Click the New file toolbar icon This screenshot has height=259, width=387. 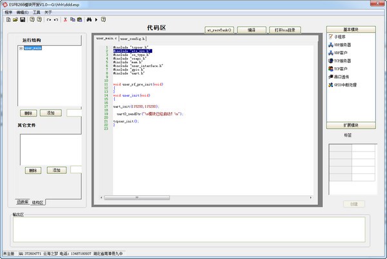click(8, 19)
